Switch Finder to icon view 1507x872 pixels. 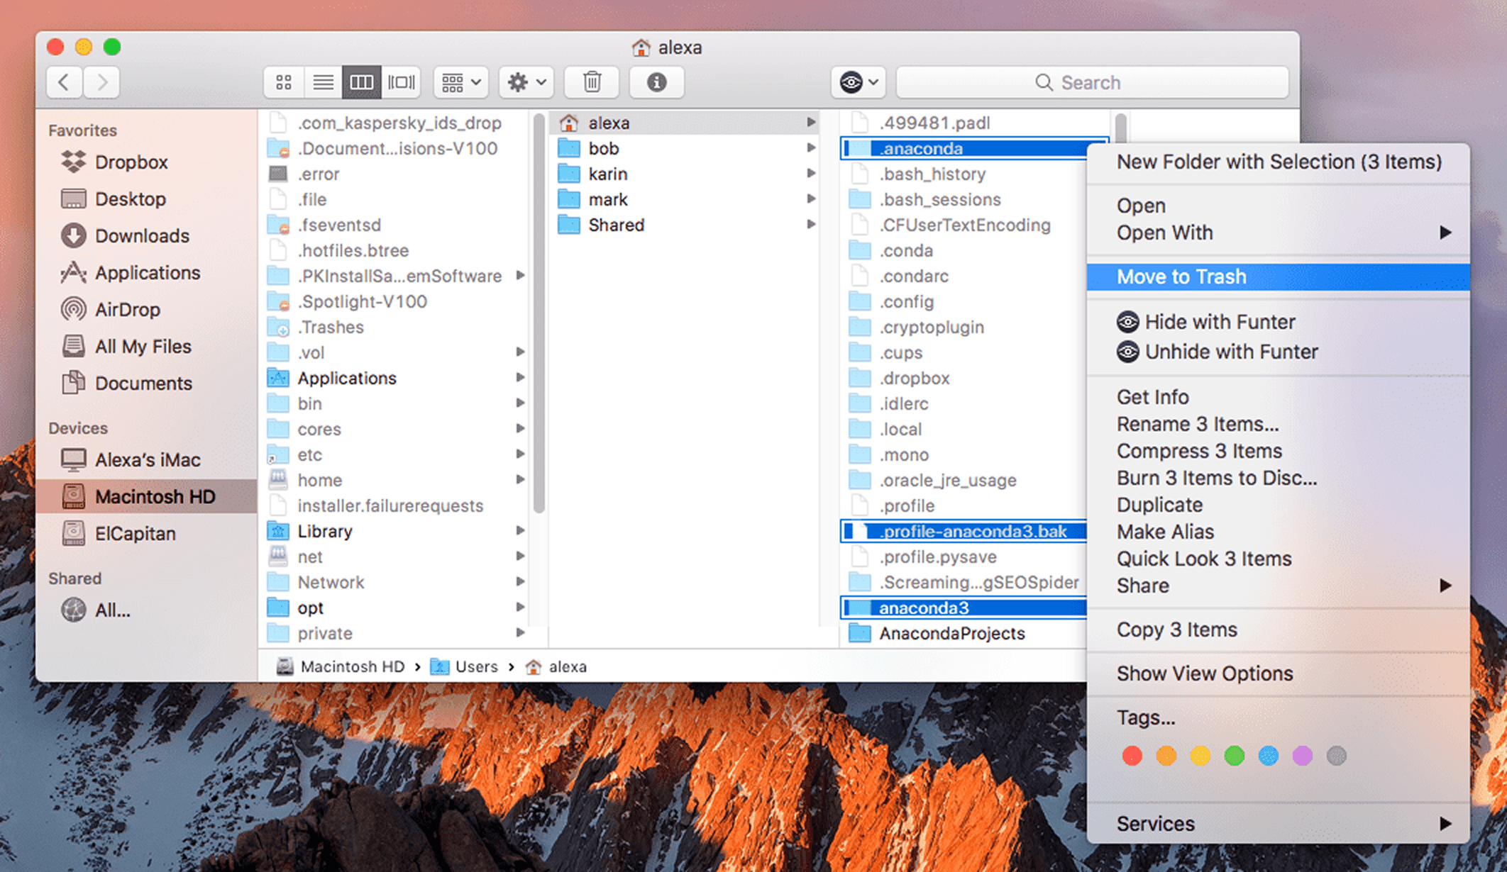point(284,82)
